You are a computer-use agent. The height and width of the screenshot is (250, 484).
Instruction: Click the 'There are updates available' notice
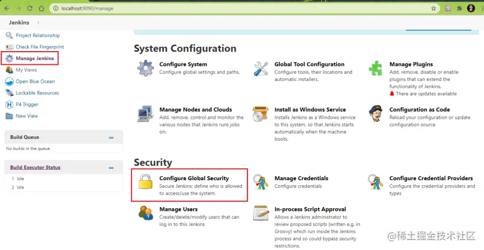tap(426, 94)
